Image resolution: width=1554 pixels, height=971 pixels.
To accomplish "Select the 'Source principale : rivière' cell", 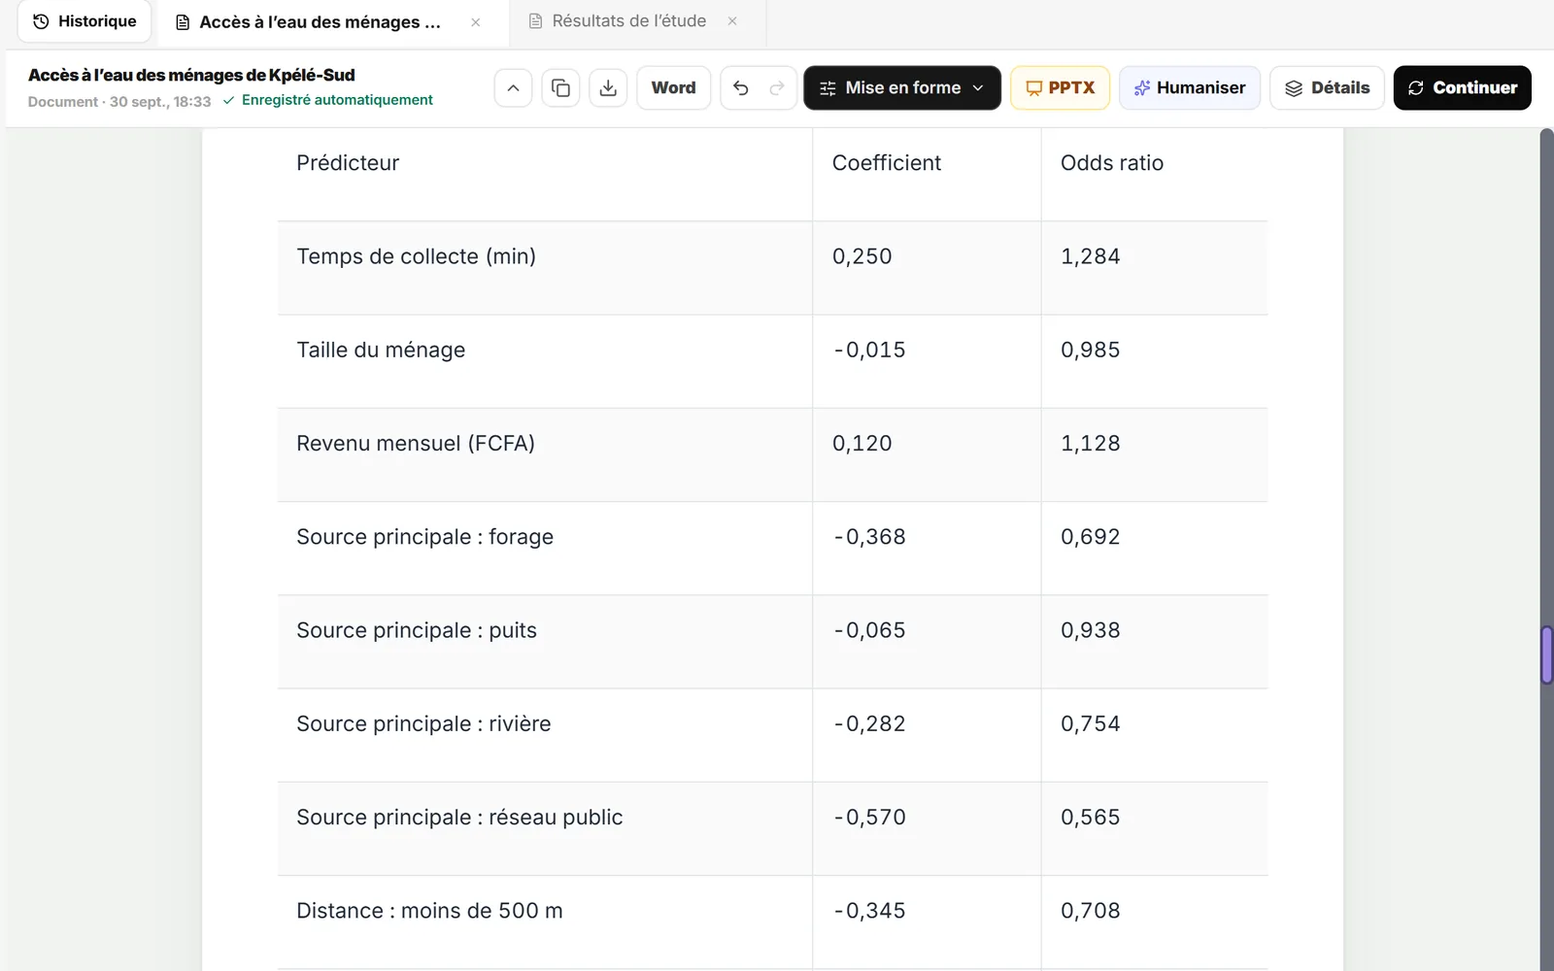I will (545, 735).
